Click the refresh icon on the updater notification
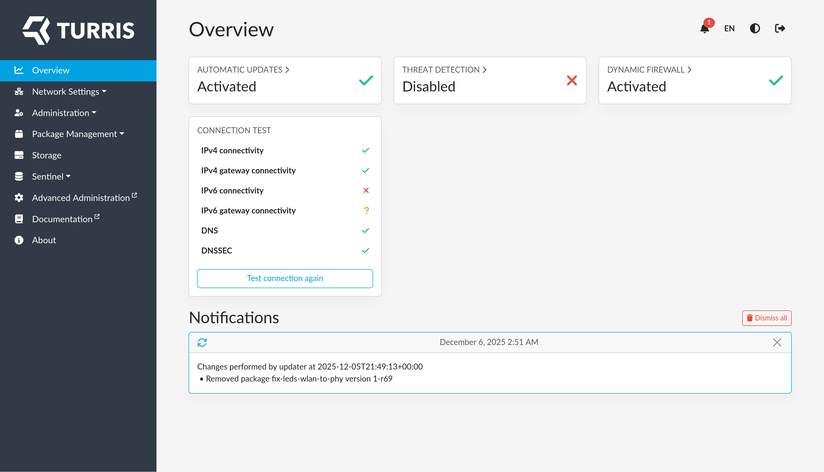The height and width of the screenshot is (472, 824). [202, 342]
